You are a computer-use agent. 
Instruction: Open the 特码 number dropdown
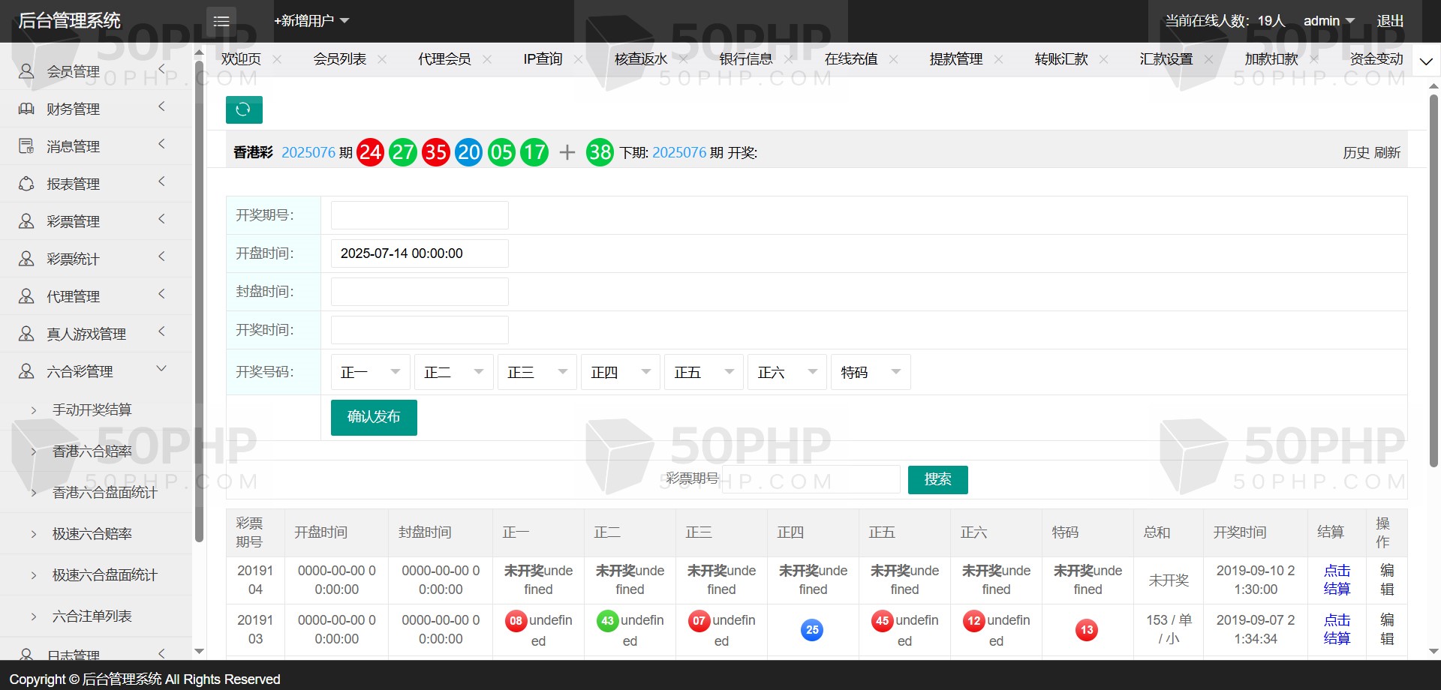[870, 372]
